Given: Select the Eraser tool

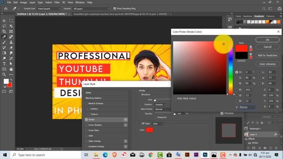Looking at the screenshot, I should click(x=11, y=48).
